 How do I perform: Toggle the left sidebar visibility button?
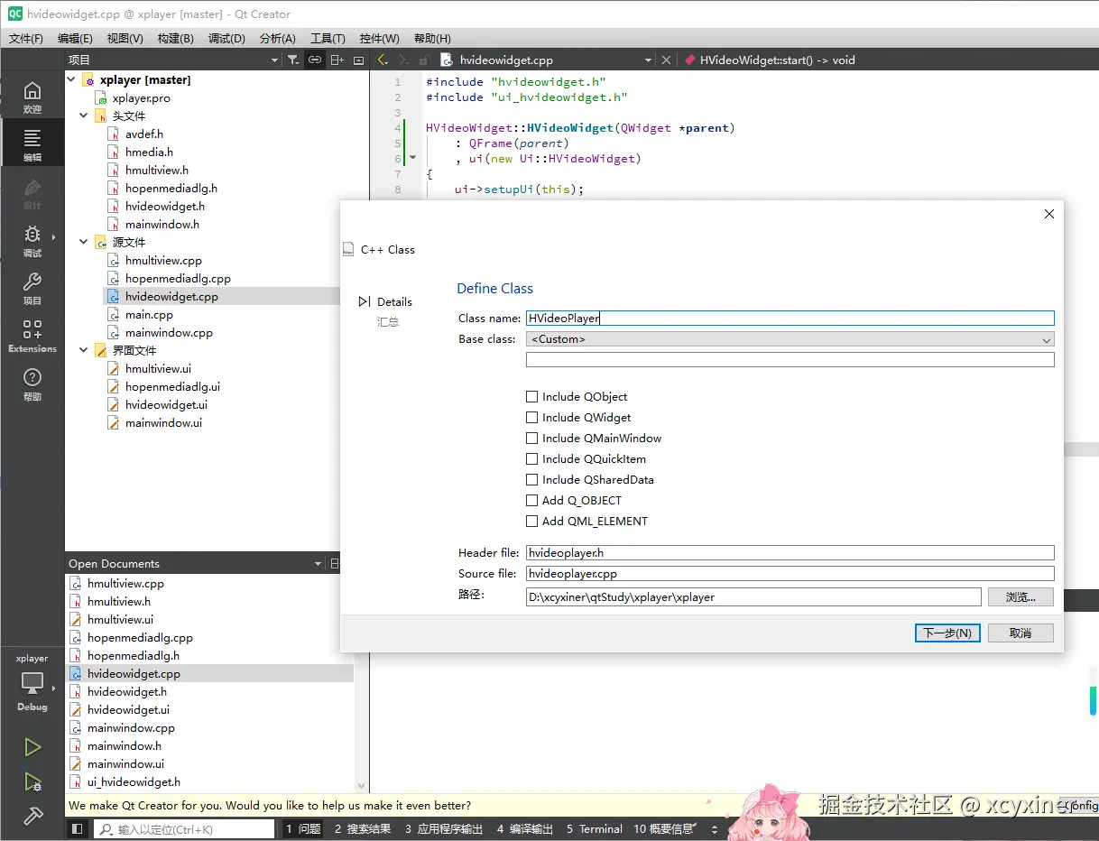(x=78, y=829)
